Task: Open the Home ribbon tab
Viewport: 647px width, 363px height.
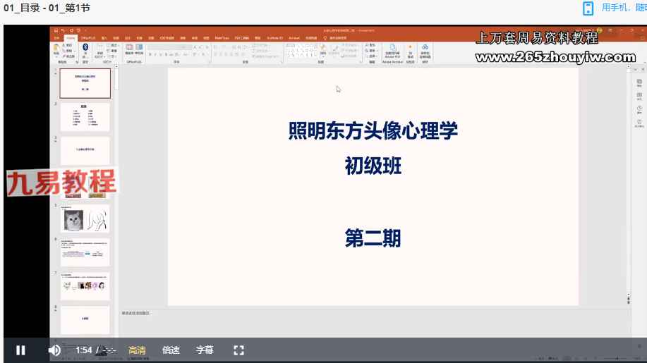Action: 71,38
